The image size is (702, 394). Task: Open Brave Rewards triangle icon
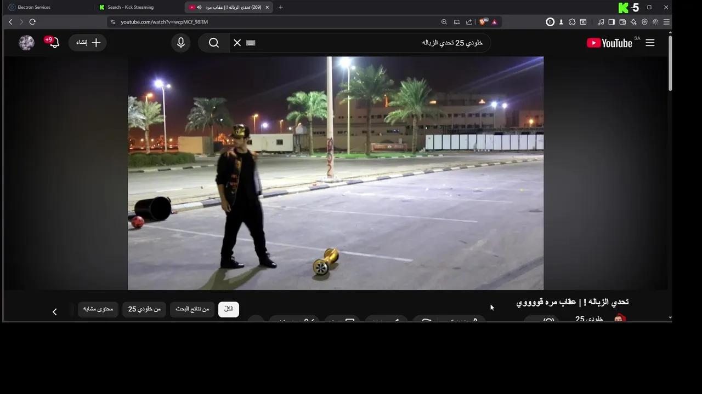[494, 22]
